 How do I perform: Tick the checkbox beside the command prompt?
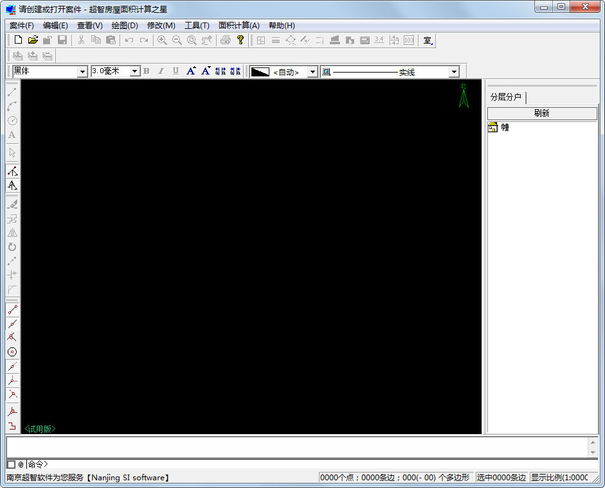click(11, 464)
